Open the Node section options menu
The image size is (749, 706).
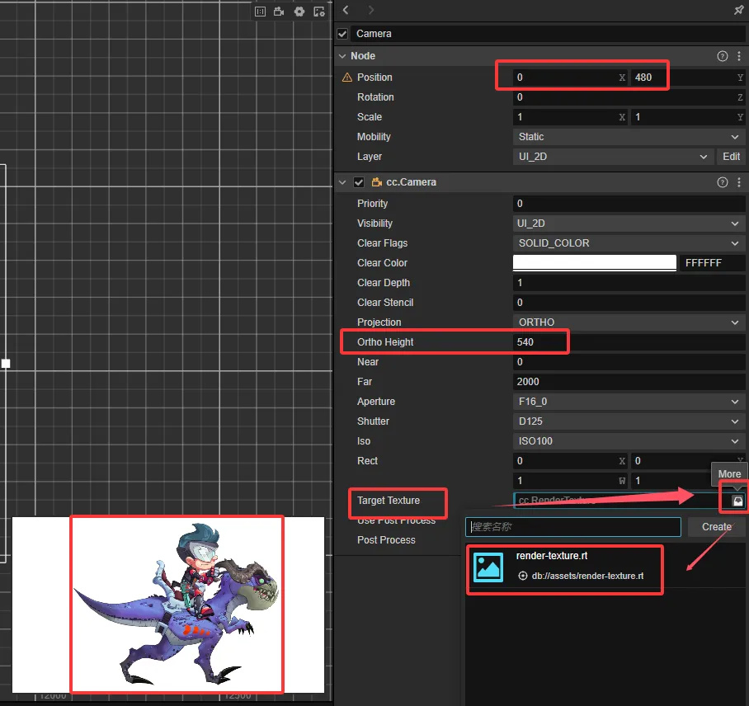click(x=739, y=56)
